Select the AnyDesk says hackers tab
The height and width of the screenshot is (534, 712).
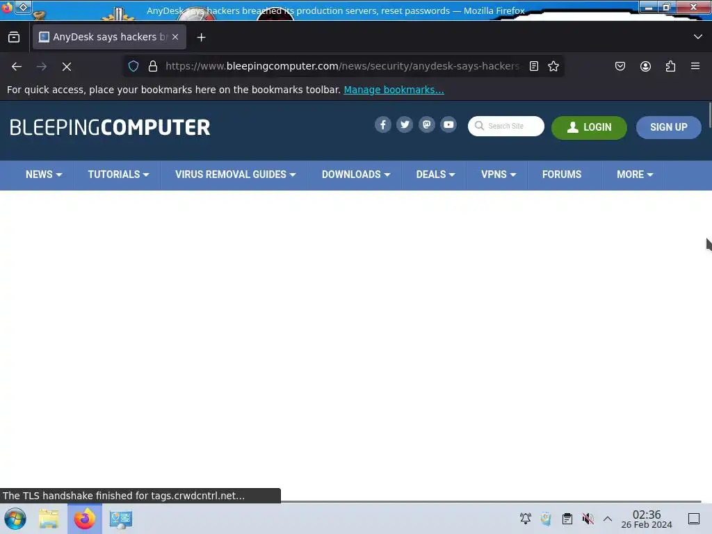click(109, 37)
